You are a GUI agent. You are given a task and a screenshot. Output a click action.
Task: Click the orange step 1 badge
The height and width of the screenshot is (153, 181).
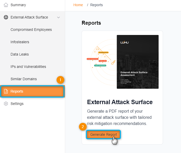60,80
